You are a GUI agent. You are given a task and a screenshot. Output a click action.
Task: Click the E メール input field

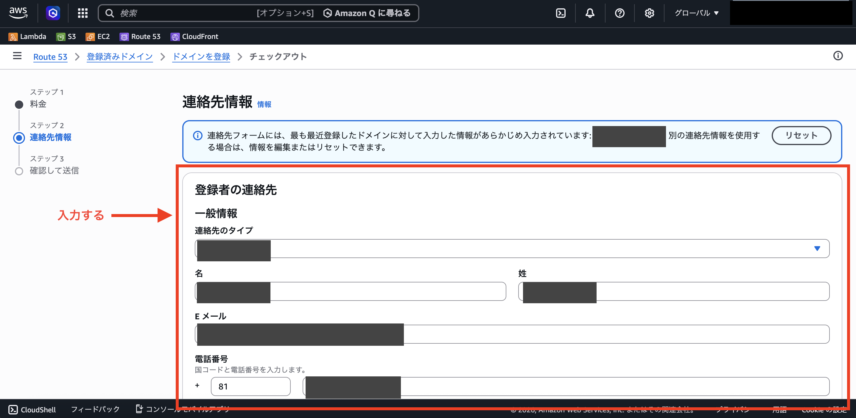click(x=512, y=334)
